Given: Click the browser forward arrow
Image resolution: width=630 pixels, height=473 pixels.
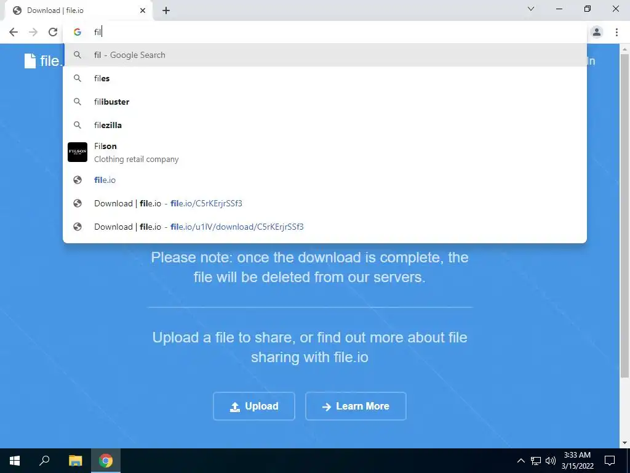Looking at the screenshot, I should pyautogui.click(x=33, y=32).
